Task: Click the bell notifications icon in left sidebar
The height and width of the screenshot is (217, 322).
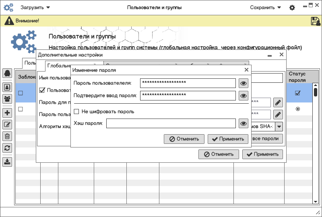Action: [7, 73]
